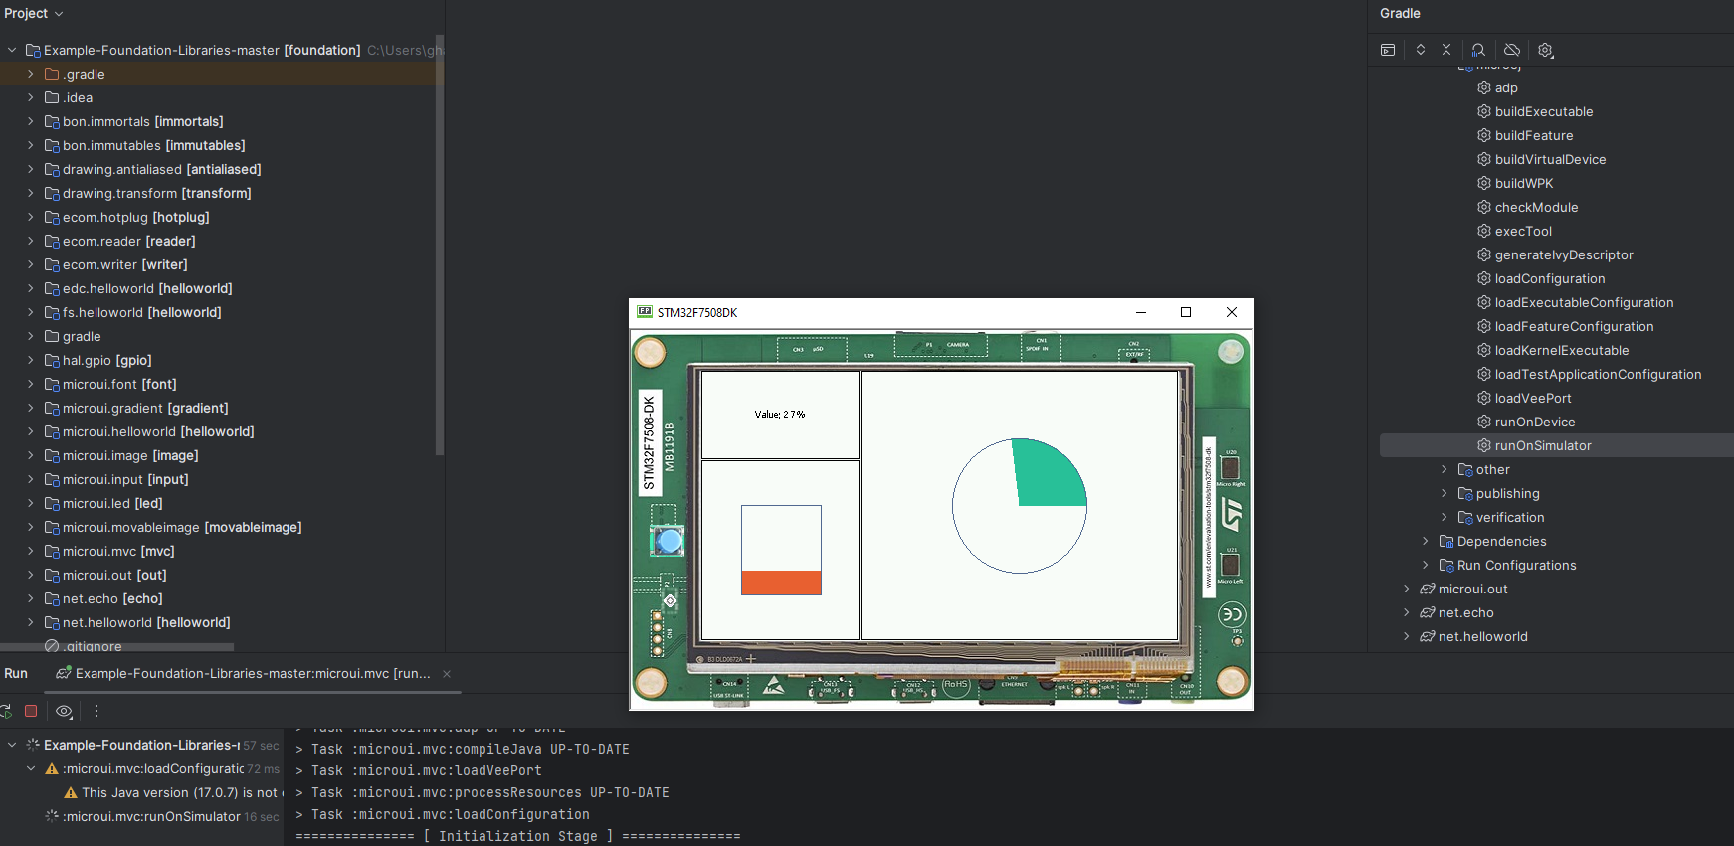Open the eye view-options toggle in Run toolbar
1734x846 pixels.
(x=64, y=711)
